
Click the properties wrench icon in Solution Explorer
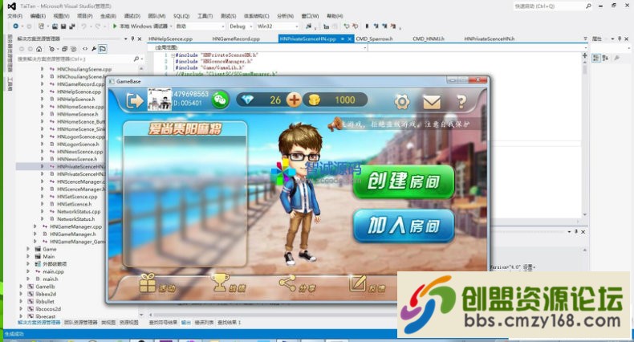pos(94,49)
